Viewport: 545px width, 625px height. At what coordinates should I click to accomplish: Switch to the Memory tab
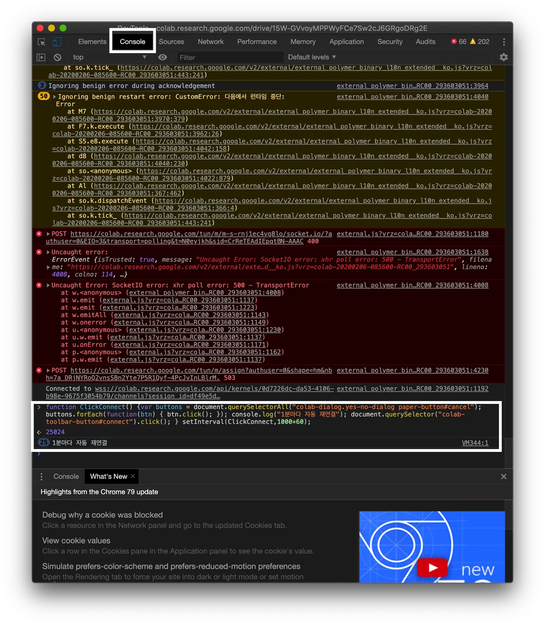(x=303, y=42)
